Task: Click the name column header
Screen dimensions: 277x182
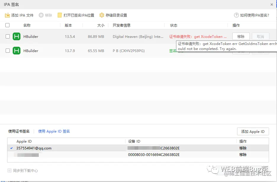Action: point(27,25)
